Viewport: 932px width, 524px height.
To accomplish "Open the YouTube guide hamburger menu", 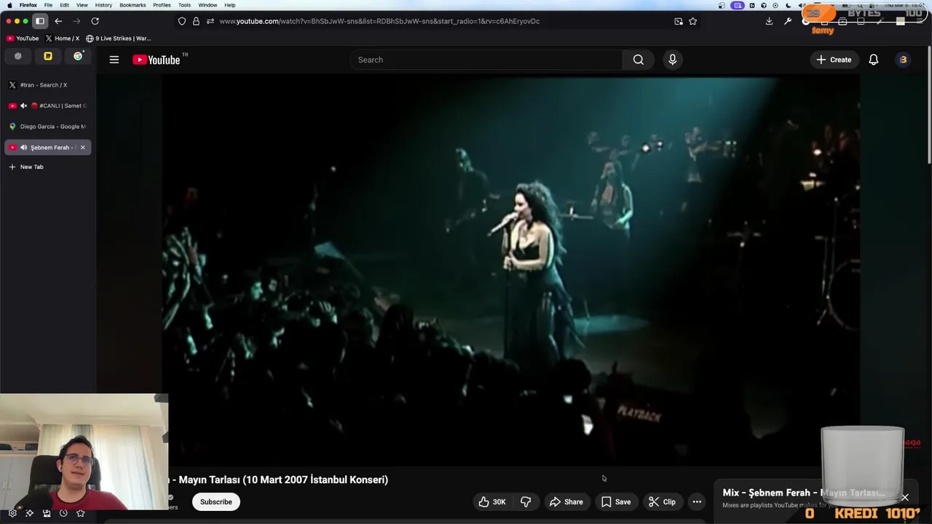I will [114, 60].
